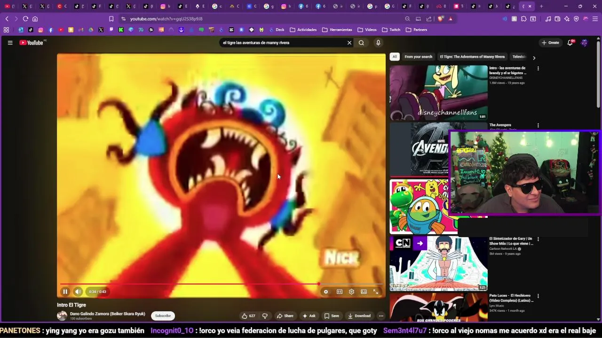The width and height of the screenshot is (602, 338).
Task: Open account avatar menu
Action: 584,43
